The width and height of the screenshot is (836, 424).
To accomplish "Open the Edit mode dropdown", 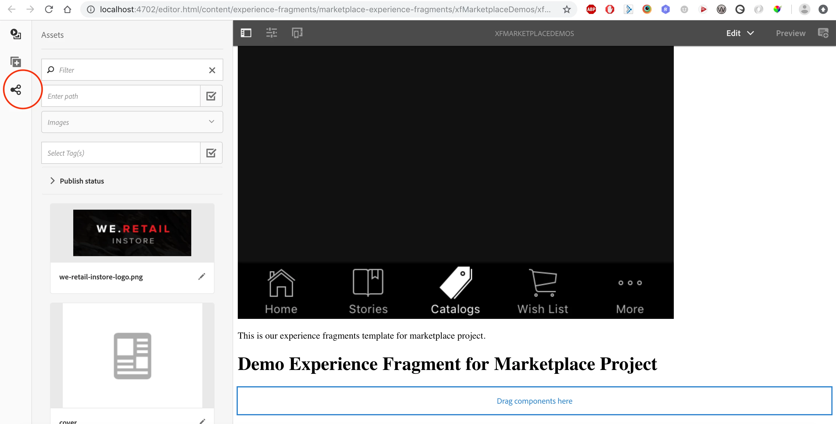I will (x=740, y=33).
